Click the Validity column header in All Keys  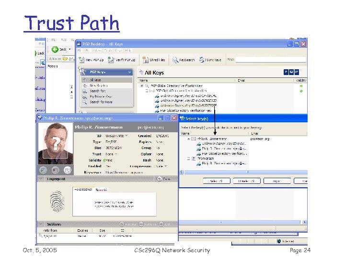point(300,80)
